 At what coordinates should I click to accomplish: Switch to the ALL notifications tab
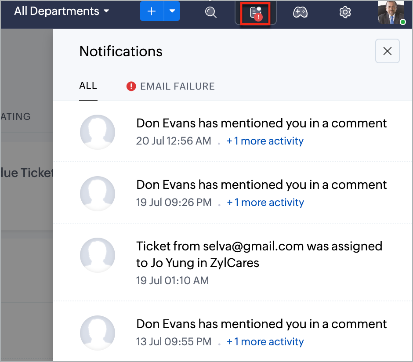pos(88,86)
